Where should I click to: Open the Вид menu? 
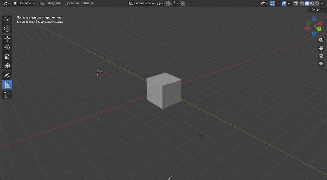41,3
